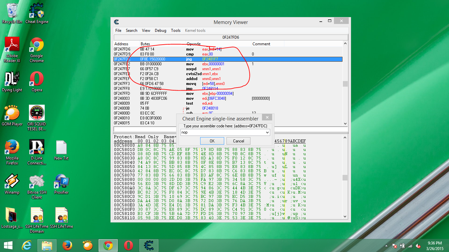Select the Bitvise SSH Client desktop icon
The width and height of the screenshot is (449, 252).
(x=37, y=187)
